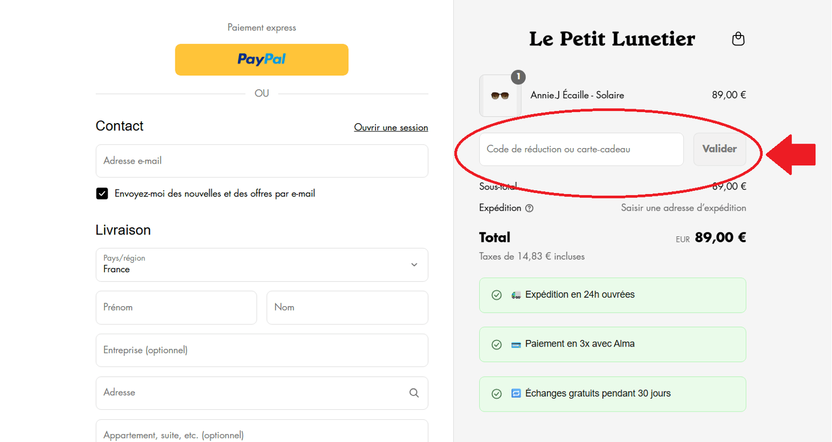Click the checkmark icon beside Échanges gratuits
Viewport: 832px width, 442px height.
pyautogui.click(x=496, y=394)
